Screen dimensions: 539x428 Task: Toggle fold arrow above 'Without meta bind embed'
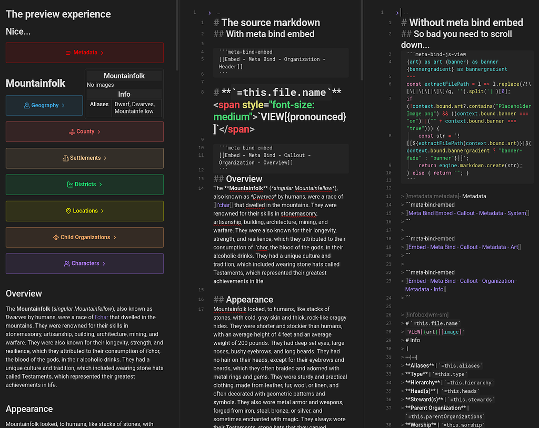click(x=397, y=13)
